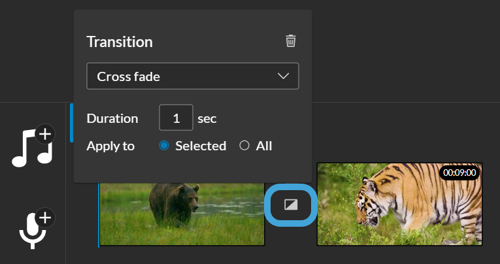This screenshot has width=500, height=264.
Task: Open the Cross fade transition dropdown
Action: tap(193, 76)
